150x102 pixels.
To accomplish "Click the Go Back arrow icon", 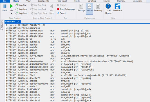I will [52, 6].
